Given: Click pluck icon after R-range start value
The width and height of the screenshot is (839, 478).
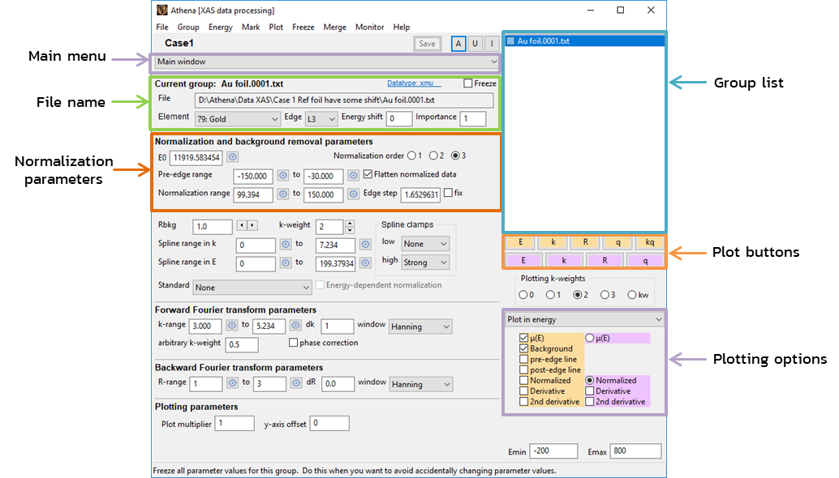Looking at the screenshot, I should [x=232, y=382].
